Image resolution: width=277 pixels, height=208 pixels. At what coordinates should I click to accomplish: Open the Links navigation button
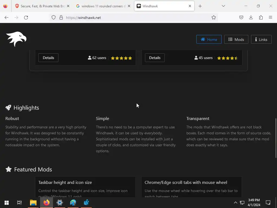pos(261,40)
